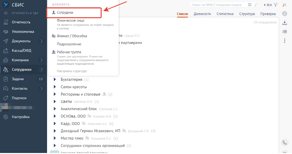Click the Отчетность sidebar icon
This screenshot has width=292, height=154.
[6, 22]
